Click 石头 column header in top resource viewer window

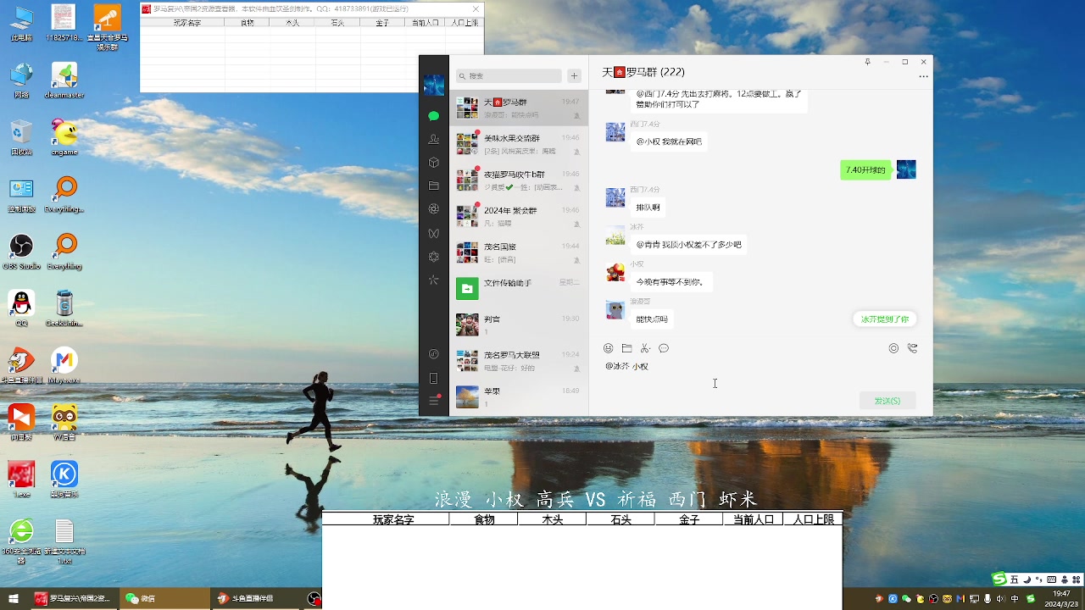pyautogui.click(x=337, y=23)
